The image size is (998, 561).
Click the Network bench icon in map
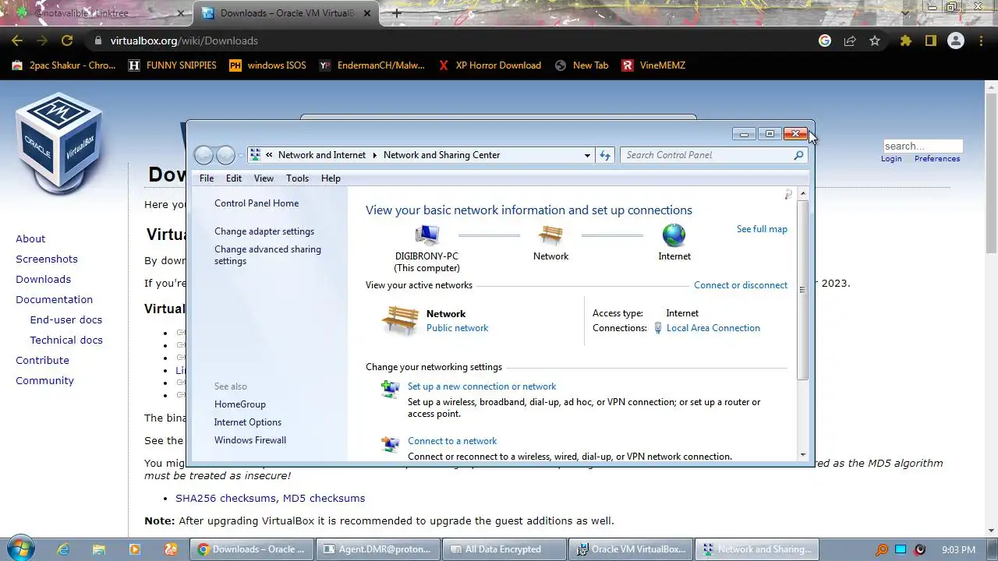(550, 235)
